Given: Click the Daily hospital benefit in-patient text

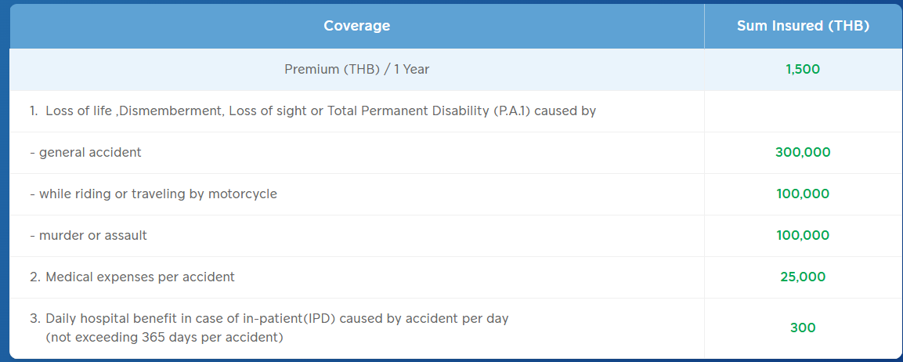Looking at the screenshot, I should click(x=269, y=318).
